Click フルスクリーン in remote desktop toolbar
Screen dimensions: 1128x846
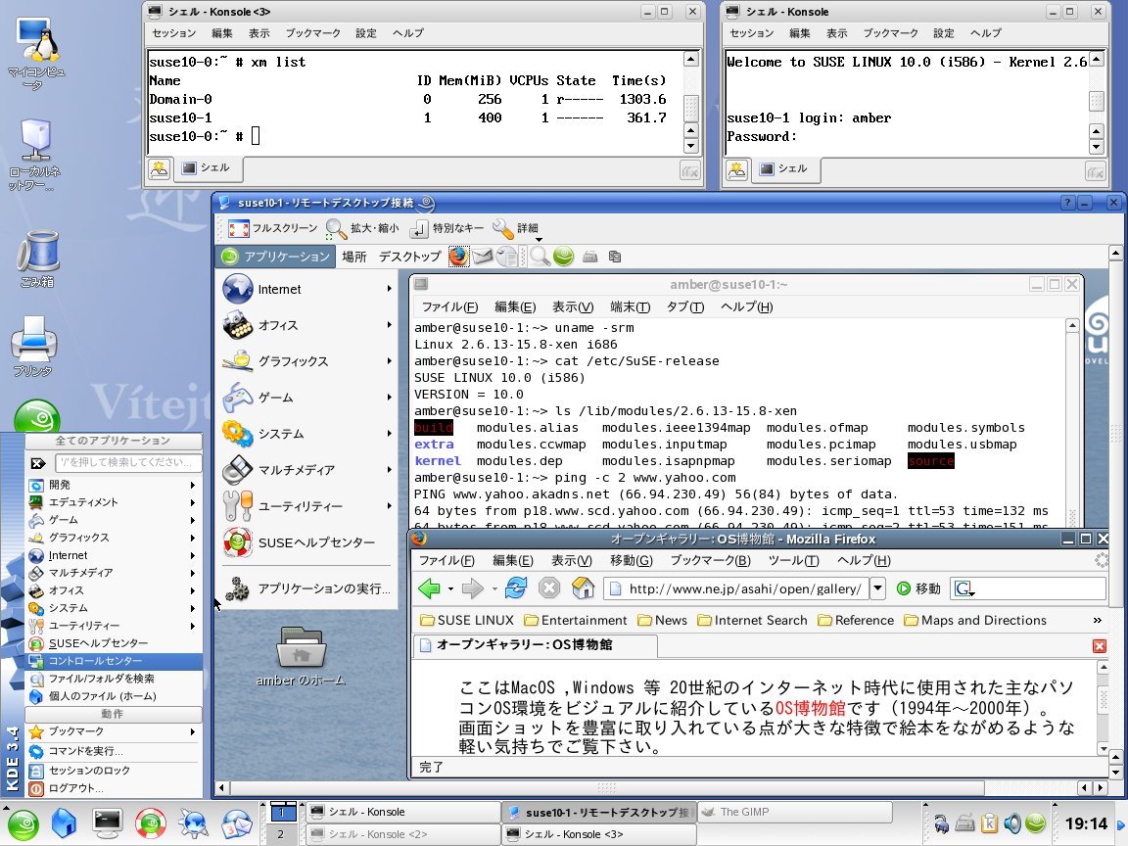click(x=272, y=228)
